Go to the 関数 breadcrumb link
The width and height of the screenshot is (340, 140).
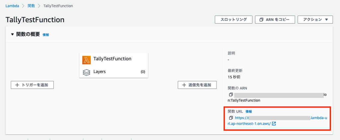[x=31, y=6]
